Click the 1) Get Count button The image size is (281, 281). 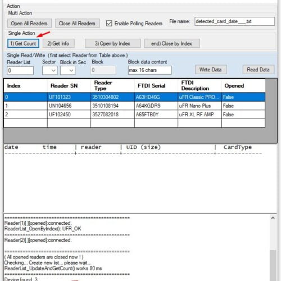[x=23, y=43]
